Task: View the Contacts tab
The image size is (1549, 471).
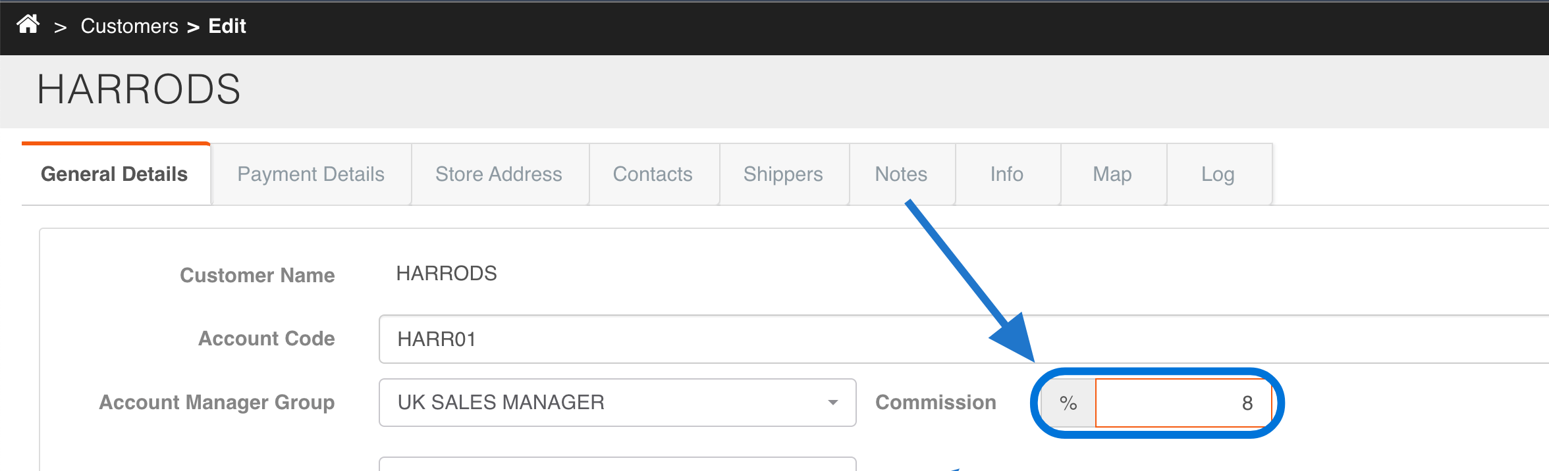Action: [x=653, y=174]
